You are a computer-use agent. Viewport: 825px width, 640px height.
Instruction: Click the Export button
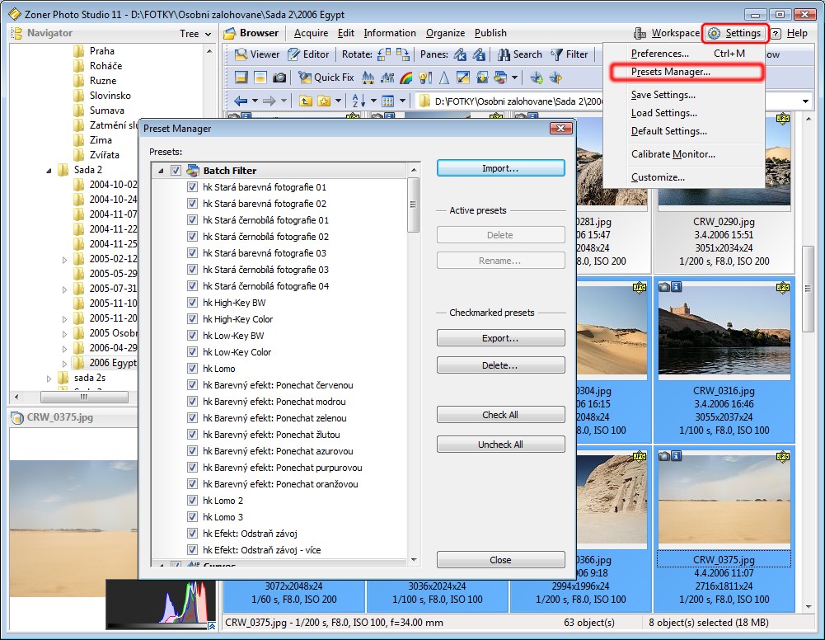[x=500, y=338]
